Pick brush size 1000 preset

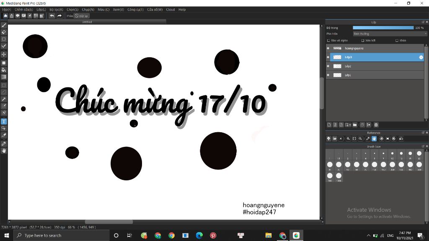point(339,177)
